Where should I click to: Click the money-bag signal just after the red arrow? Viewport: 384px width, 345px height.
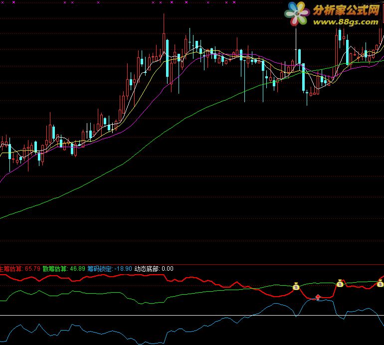click(340, 283)
